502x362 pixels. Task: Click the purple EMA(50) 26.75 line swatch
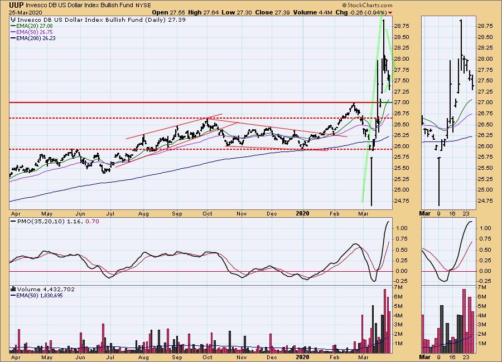pos(13,32)
